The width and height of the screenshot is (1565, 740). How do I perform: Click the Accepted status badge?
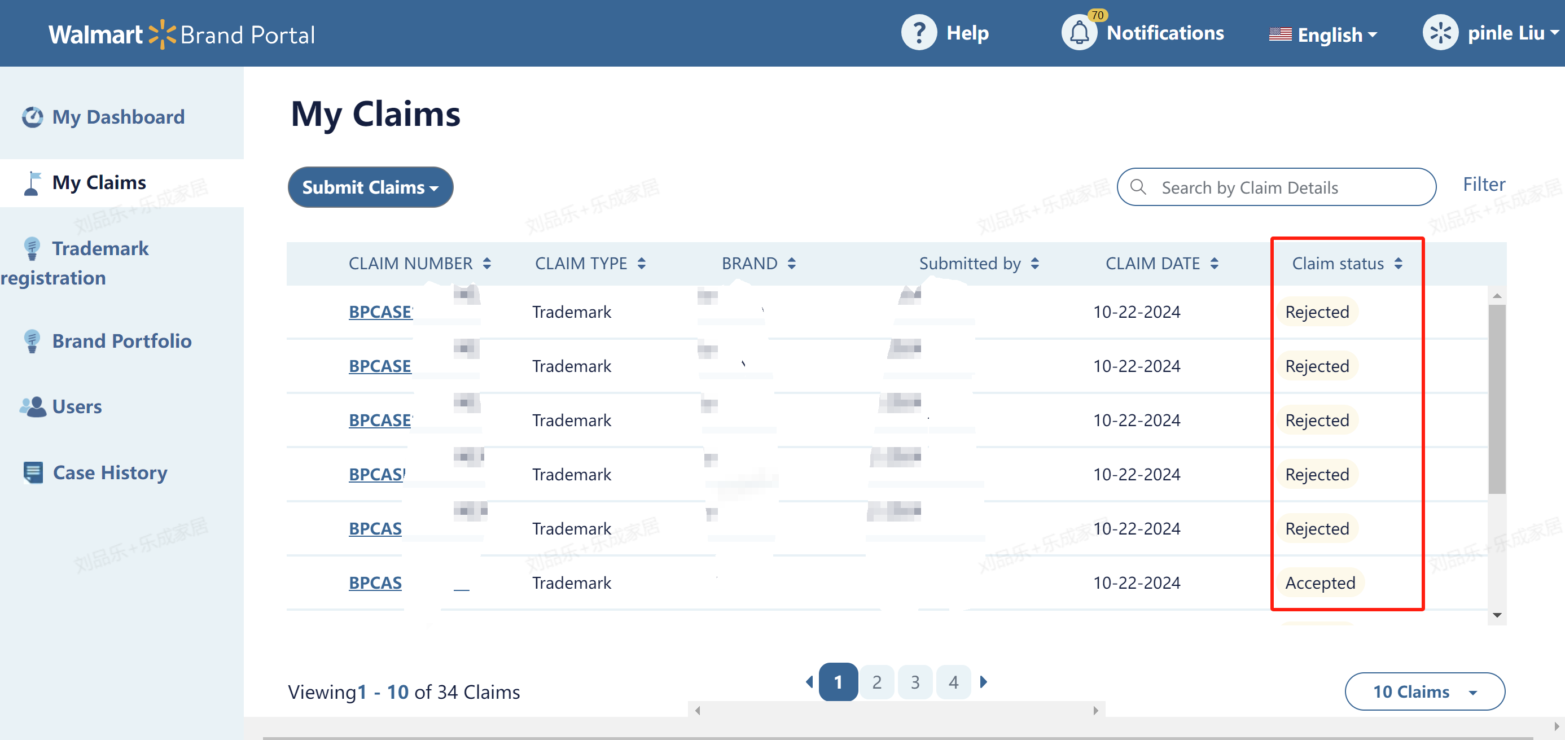[1320, 583]
